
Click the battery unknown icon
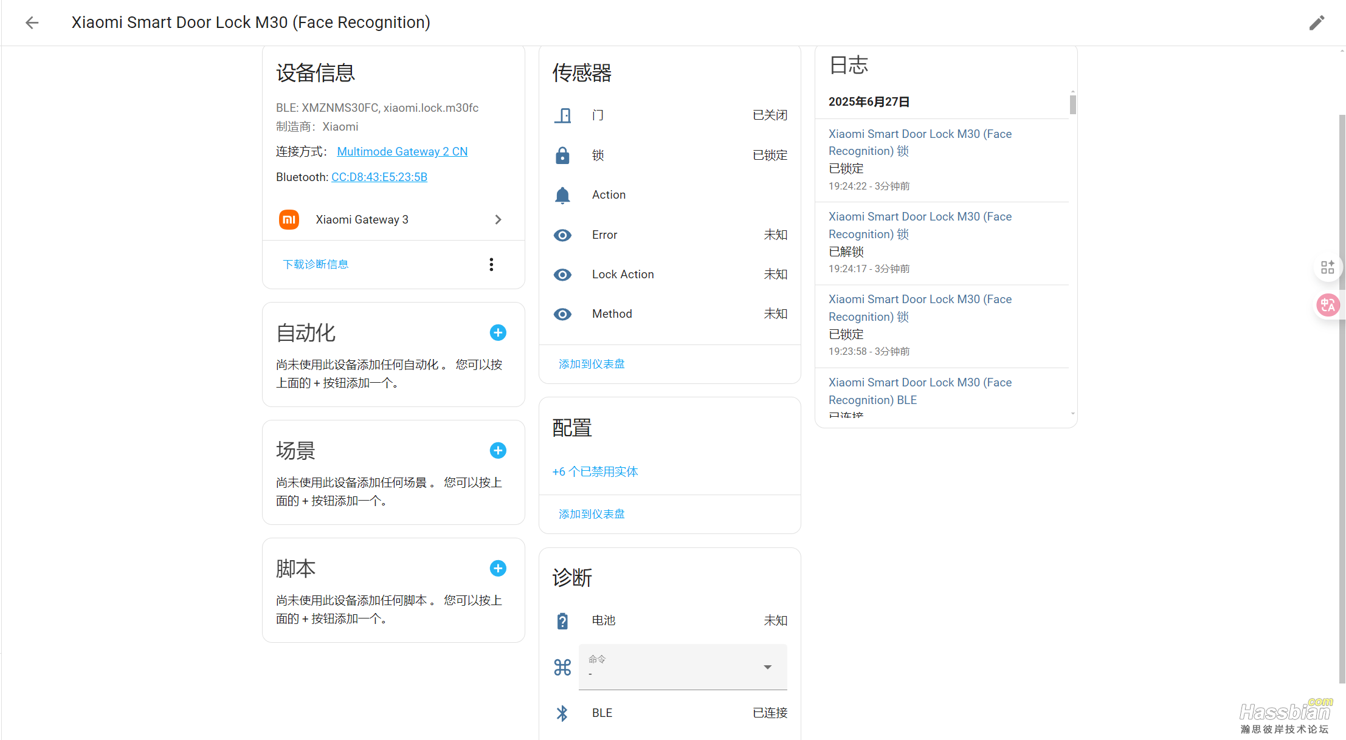(562, 621)
